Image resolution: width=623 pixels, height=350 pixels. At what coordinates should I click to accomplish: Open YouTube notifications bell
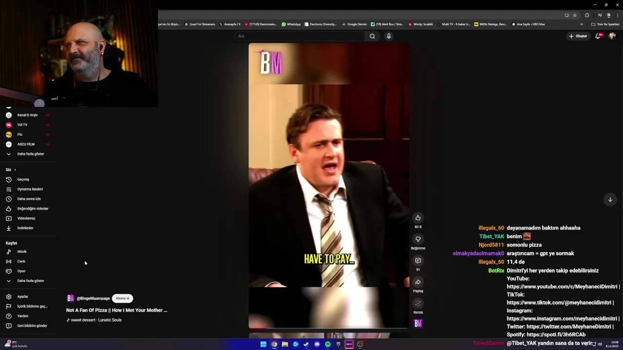click(x=598, y=36)
